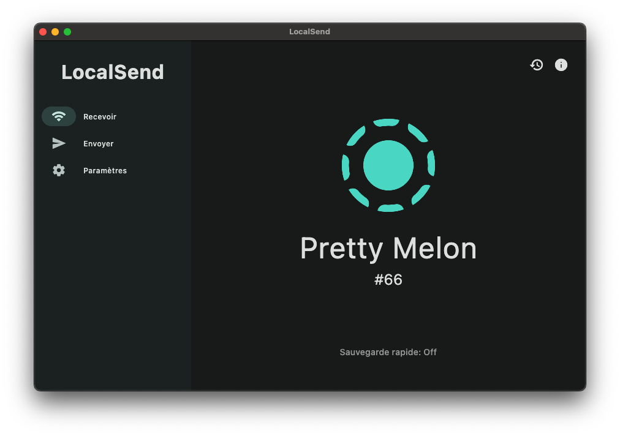The height and width of the screenshot is (436, 620).
Task: Minimize the window with yellow button
Action: coord(55,32)
